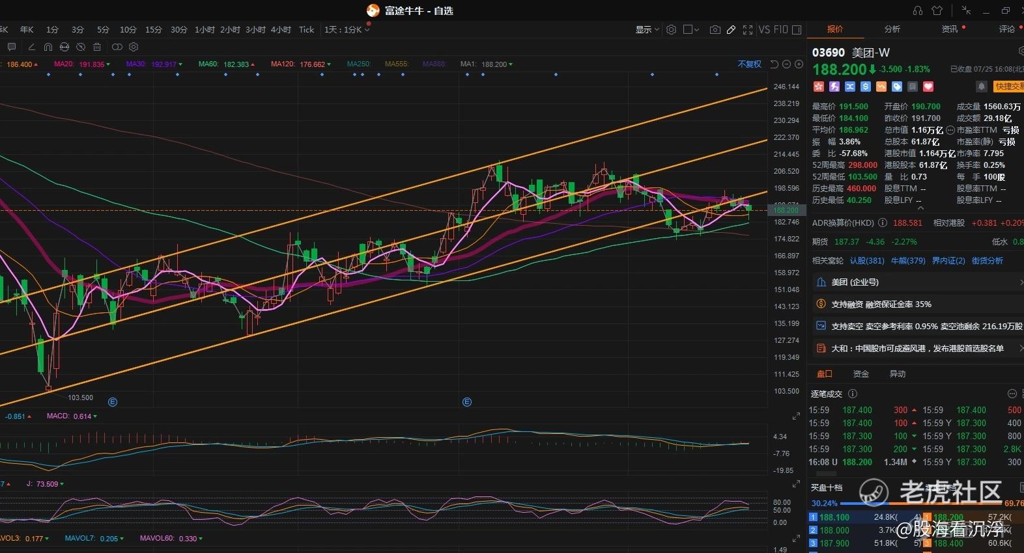Switch to the 资金 tab

pyautogui.click(x=861, y=373)
